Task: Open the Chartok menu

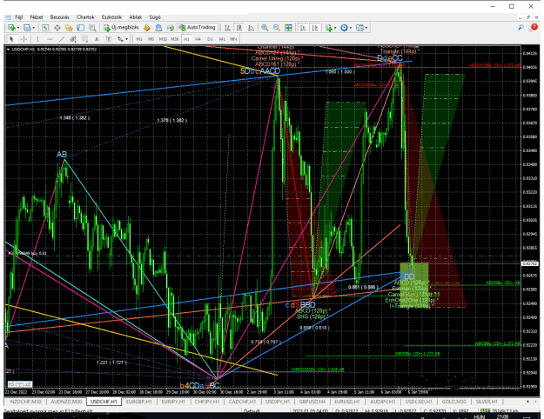Action: [85, 17]
